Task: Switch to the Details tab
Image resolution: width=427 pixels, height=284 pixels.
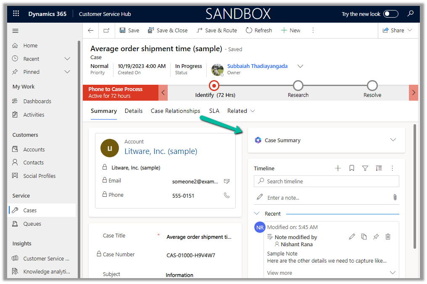Action: click(x=134, y=111)
